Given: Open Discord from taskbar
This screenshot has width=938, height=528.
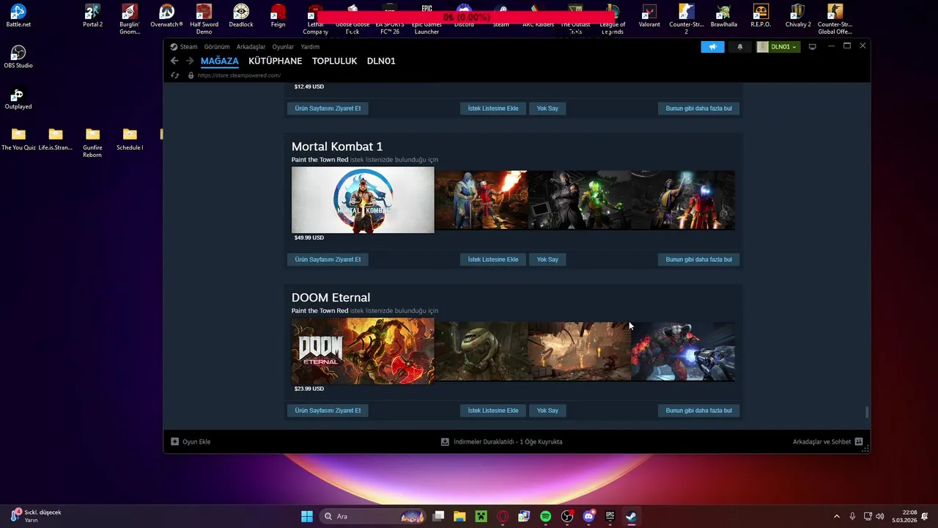Looking at the screenshot, I should (x=588, y=516).
